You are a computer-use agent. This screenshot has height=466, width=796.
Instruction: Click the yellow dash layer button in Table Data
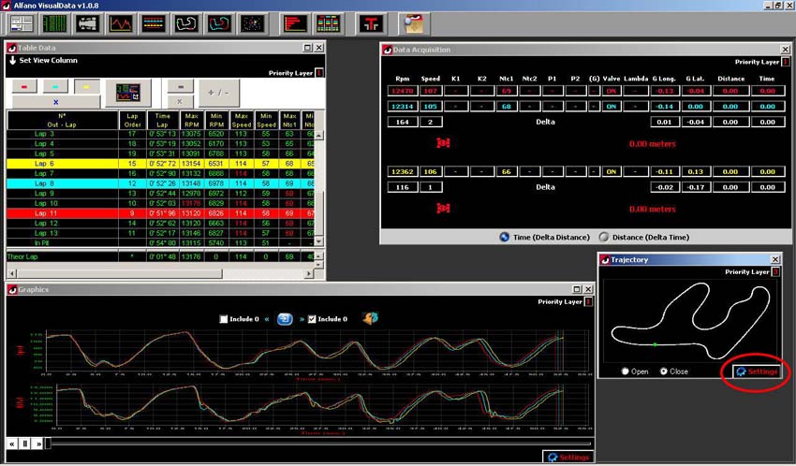[x=87, y=87]
